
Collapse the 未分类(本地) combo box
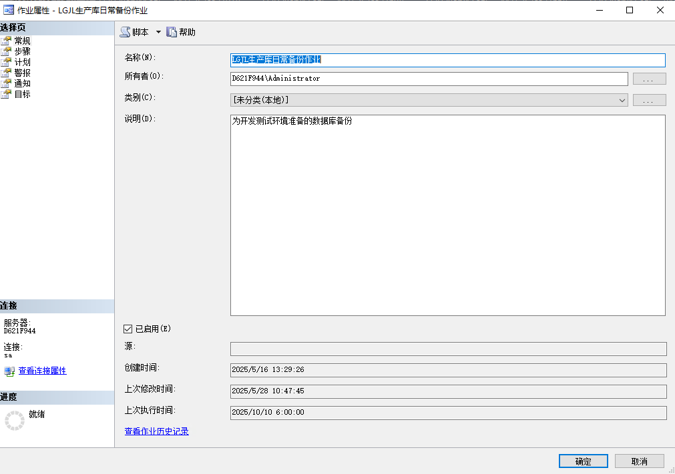[x=621, y=100]
